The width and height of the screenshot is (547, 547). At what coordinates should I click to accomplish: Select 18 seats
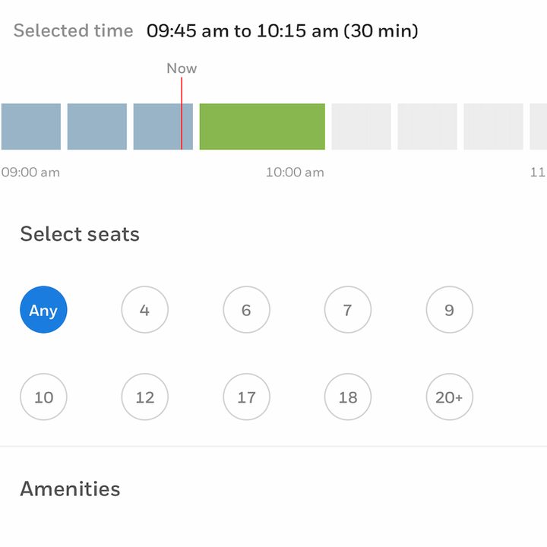coord(348,397)
